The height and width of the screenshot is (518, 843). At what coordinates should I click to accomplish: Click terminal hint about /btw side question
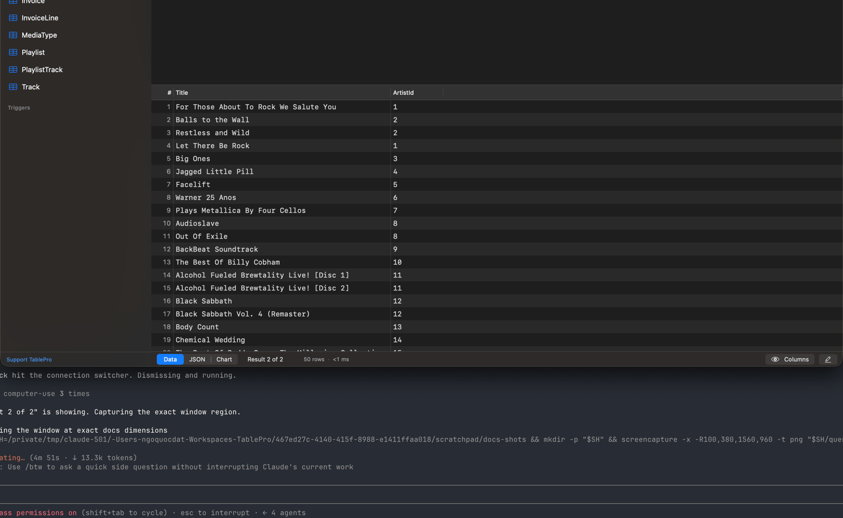(x=177, y=467)
